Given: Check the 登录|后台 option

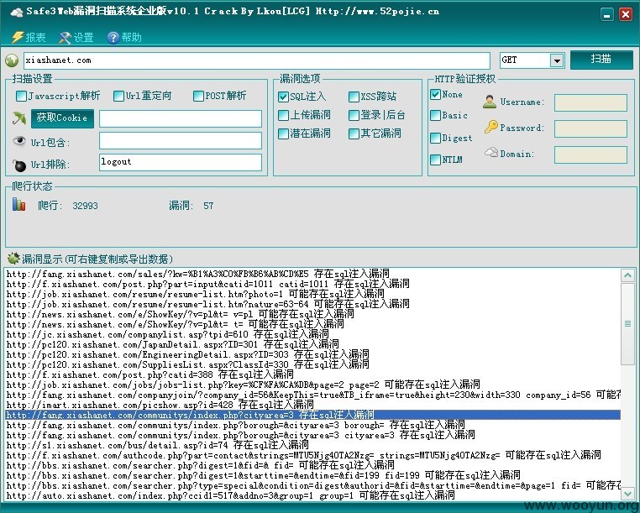Looking at the screenshot, I should (354, 115).
